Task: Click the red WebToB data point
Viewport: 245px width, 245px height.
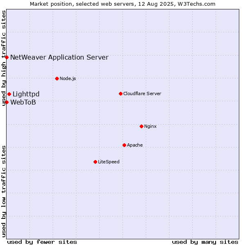Action: [7, 102]
